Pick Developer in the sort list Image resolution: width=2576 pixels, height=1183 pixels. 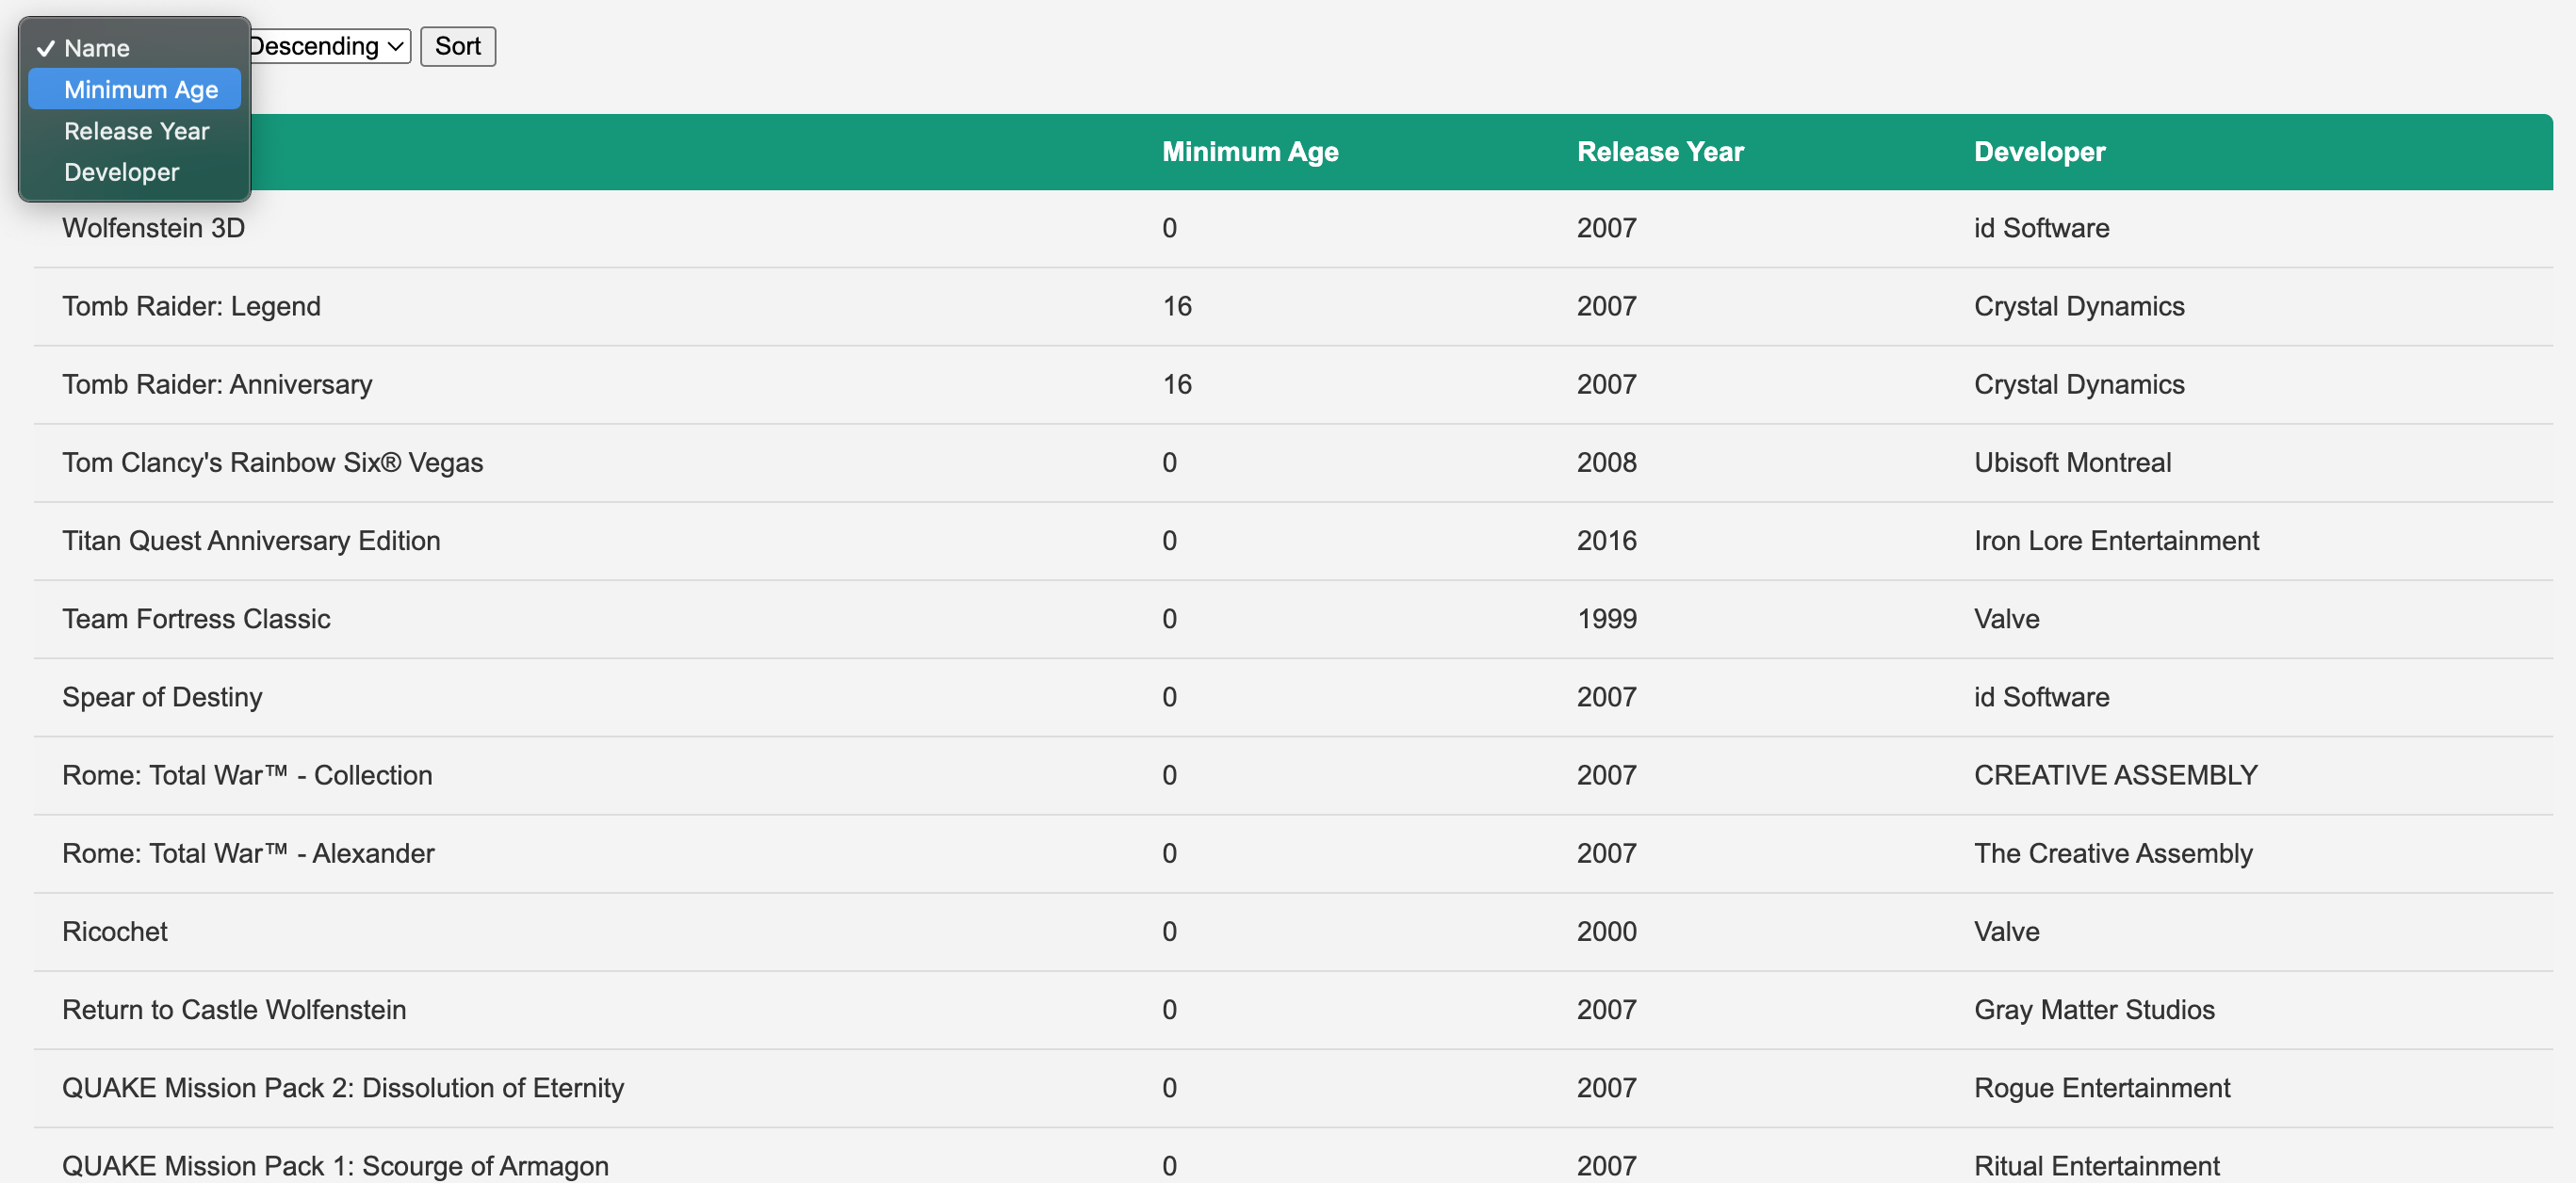[x=134, y=172]
